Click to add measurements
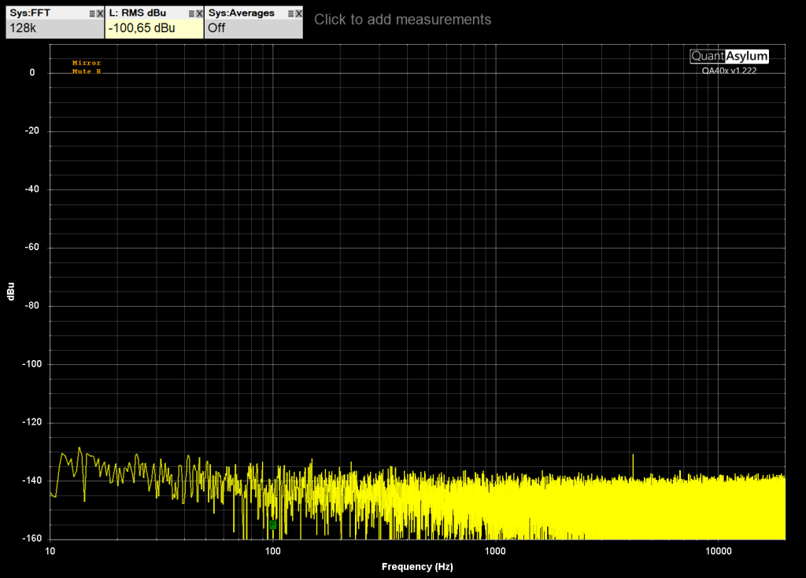This screenshot has width=806, height=578. coord(402,20)
